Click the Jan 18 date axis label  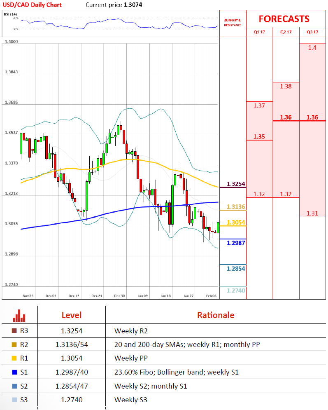[165, 296]
